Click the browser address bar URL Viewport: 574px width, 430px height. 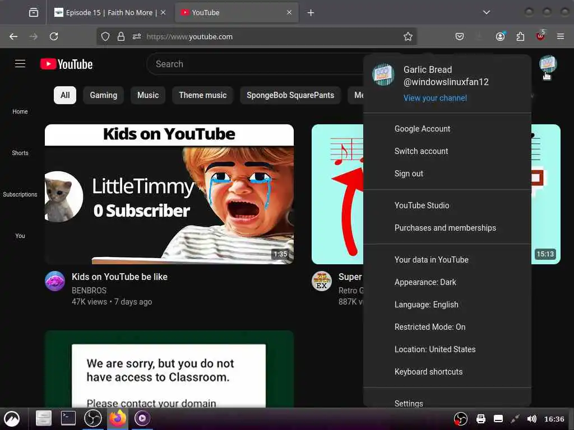click(189, 36)
